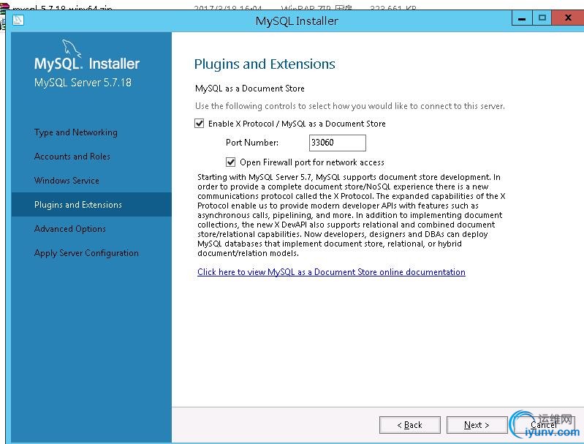Maximize the MySQL Installer window
Image resolution: width=584 pixels, height=444 pixels.
(x=542, y=18)
